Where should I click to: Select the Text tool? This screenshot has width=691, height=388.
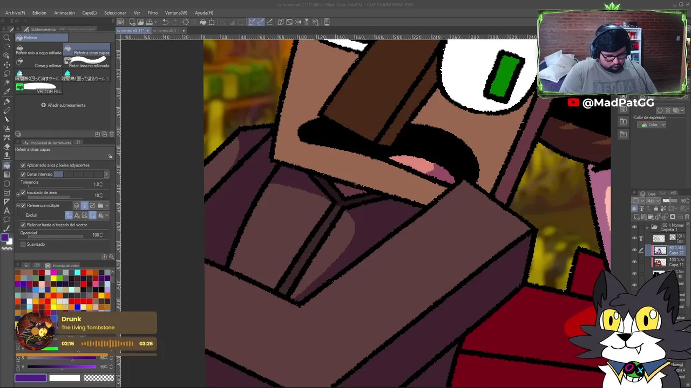(x=7, y=211)
